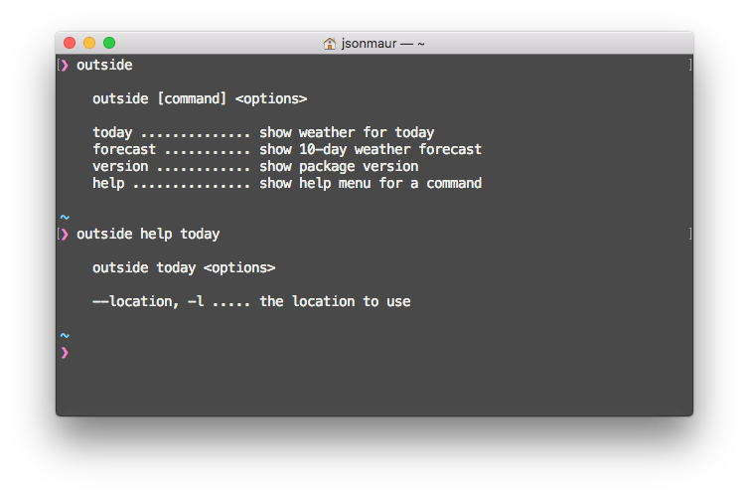
Task: Click the 'help' command in the list
Action: pos(108,183)
